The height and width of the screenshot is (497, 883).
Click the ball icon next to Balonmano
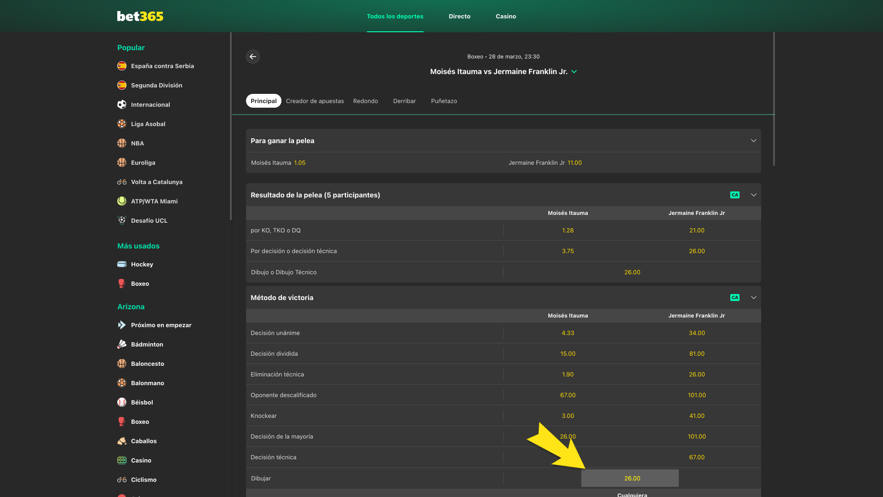122,383
